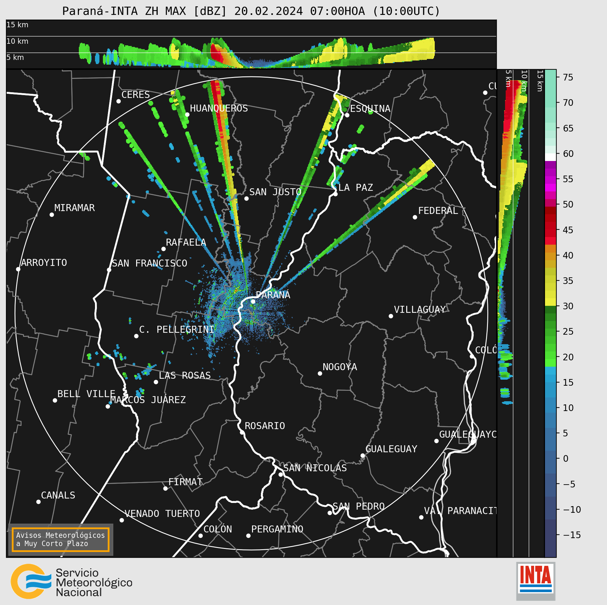Click the LAS ROSAS city label
Viewport: 607px width, 605px height.
[185, 376]
